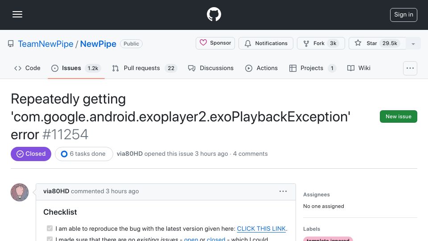Open the hamburger navigation menu

tap(17, 14)
